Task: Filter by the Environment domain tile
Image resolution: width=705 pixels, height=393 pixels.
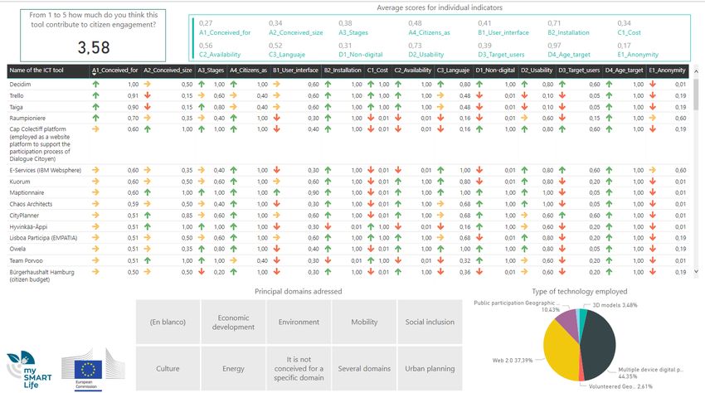Action: click(x=299, y=322)
